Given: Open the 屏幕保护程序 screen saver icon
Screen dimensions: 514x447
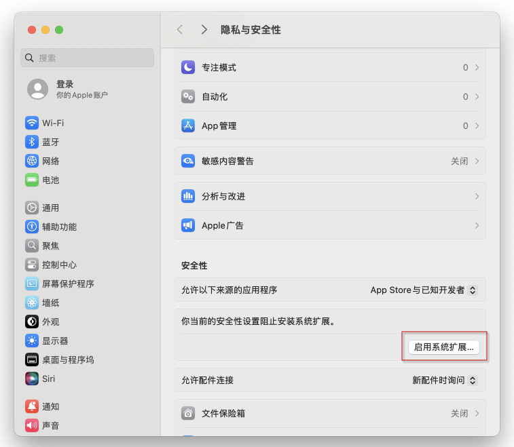Looking at the screenshot, I should pyautogui.click(x=32, y=284).
